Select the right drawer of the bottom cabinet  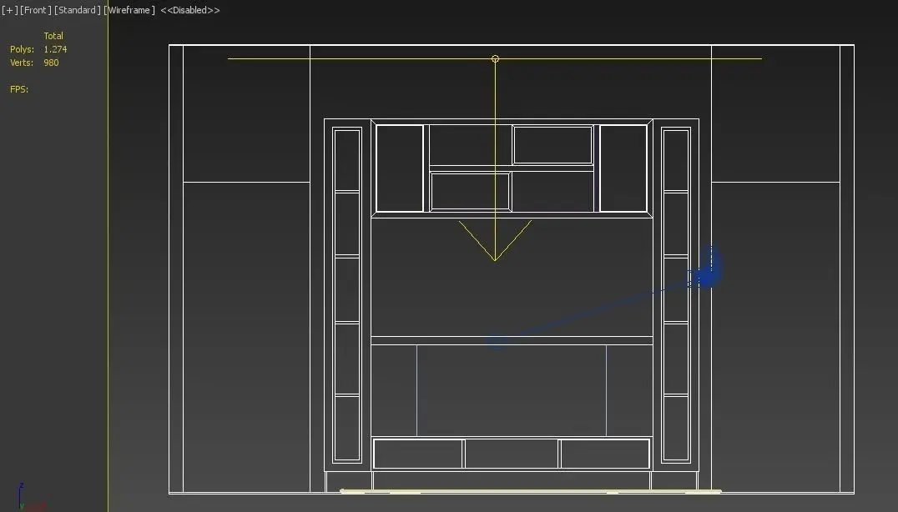coord(605,454)
